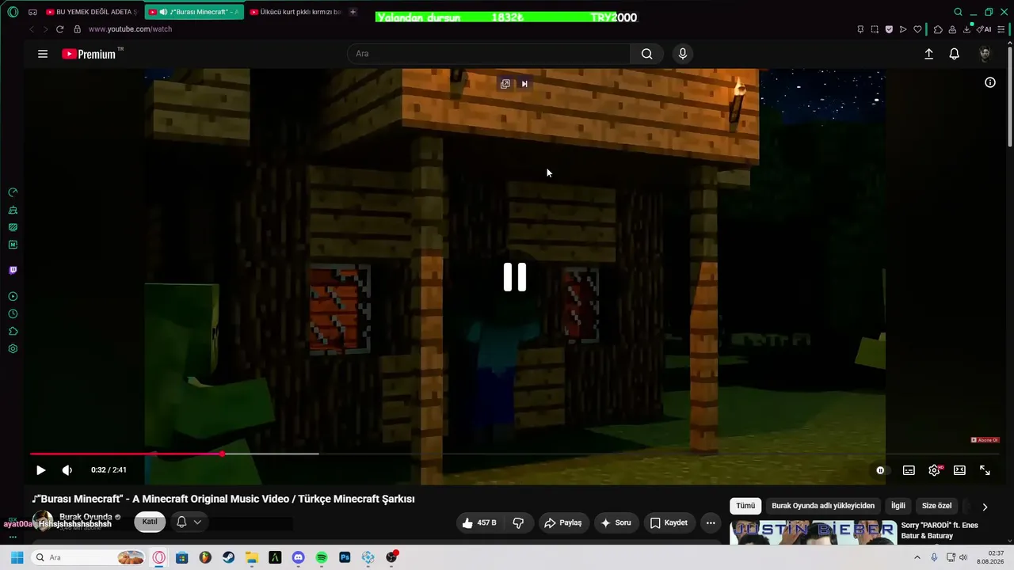Screen dimensions: 1014x570
Task: Like the video with 457 B likes
Action: click(481, 522)
